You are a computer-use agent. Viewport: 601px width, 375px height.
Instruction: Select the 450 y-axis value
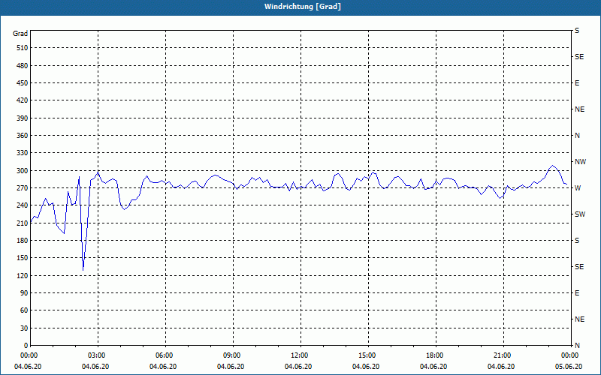[23, 83]
